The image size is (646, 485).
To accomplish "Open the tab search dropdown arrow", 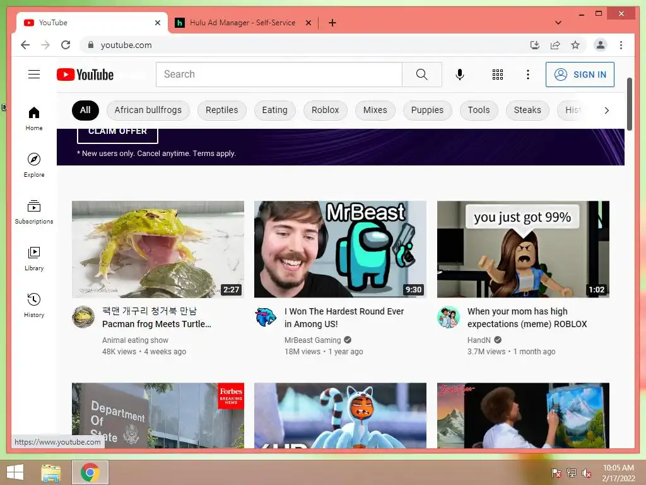I will (x=558, y=23).
